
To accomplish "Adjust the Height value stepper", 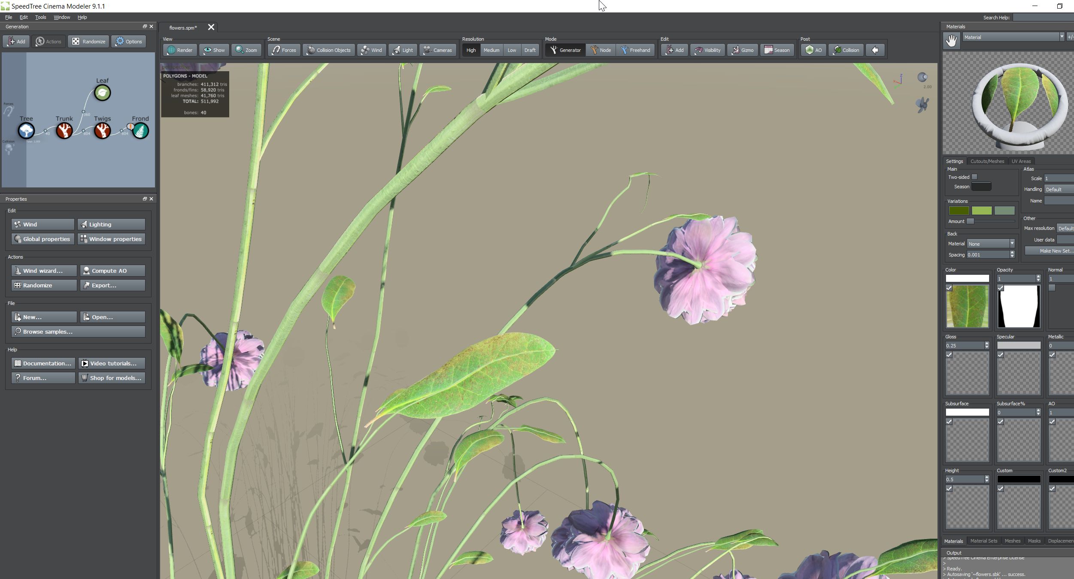I will click(x=987, y=479).
